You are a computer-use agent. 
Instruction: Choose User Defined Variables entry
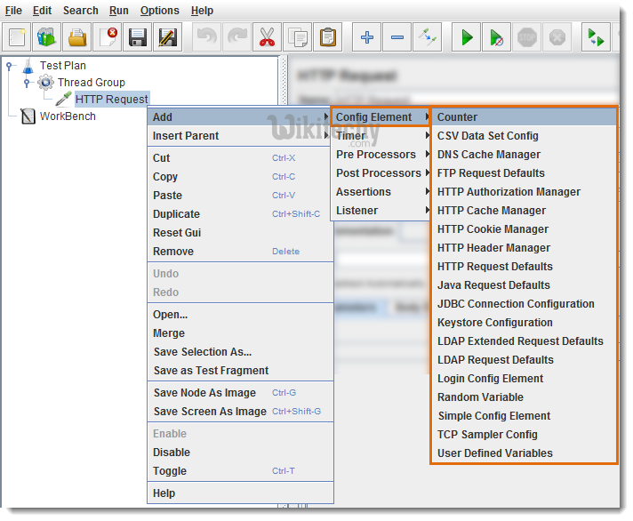[494, 453]
